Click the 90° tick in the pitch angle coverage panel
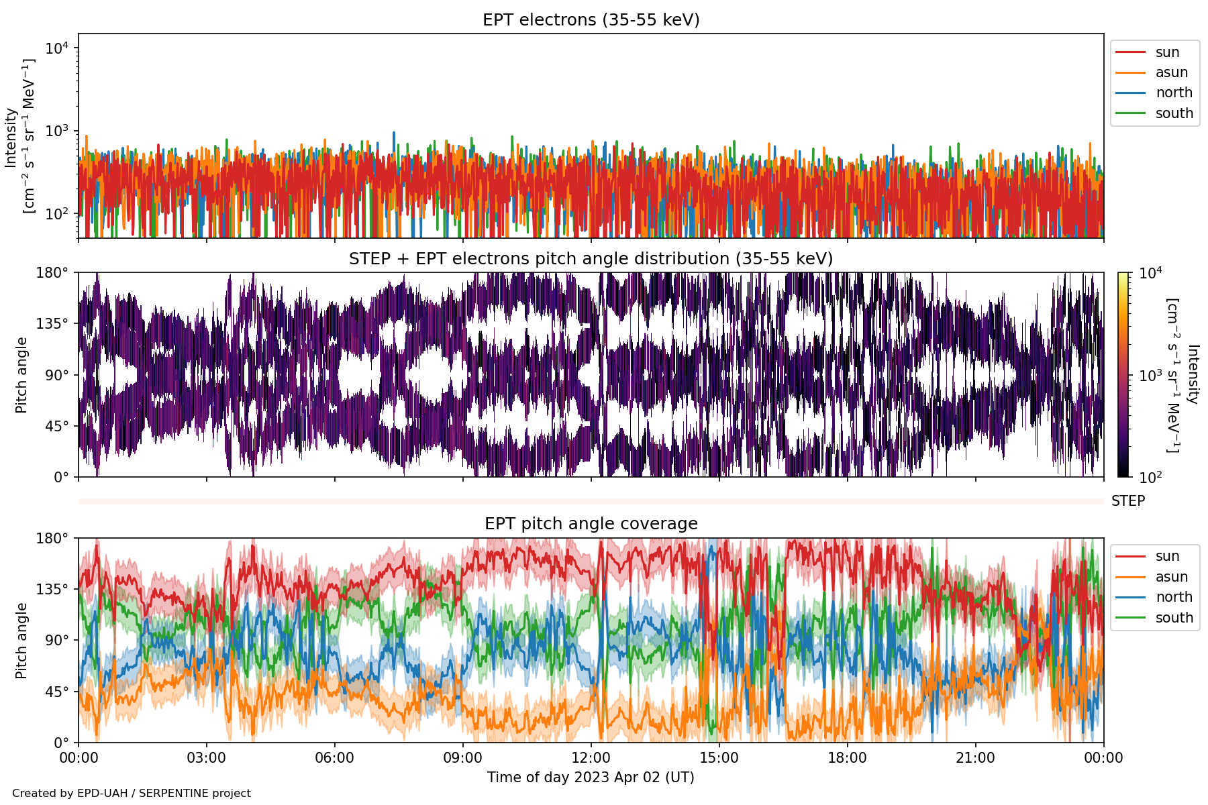Viewport: 1208px width, 805px height. [56, 640]
